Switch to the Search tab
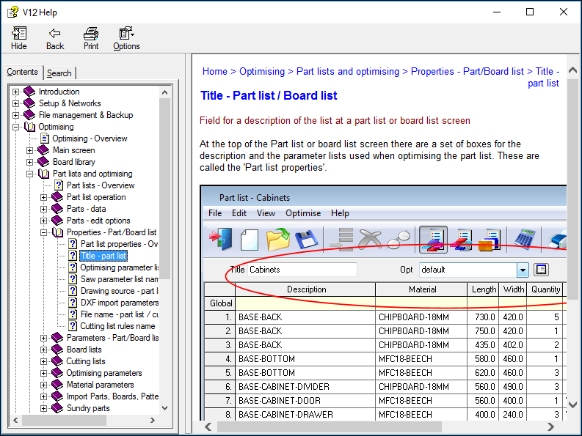 coord(59,73)
